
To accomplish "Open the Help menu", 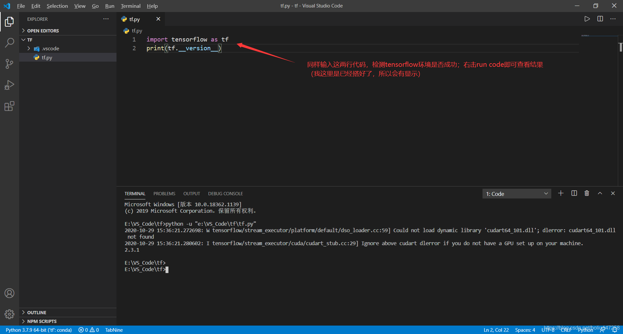I will pyautogui.click(x=152, y=6).
